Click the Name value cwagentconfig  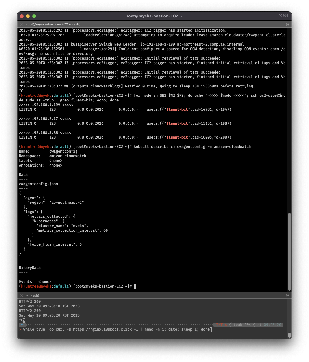(63, 151)
